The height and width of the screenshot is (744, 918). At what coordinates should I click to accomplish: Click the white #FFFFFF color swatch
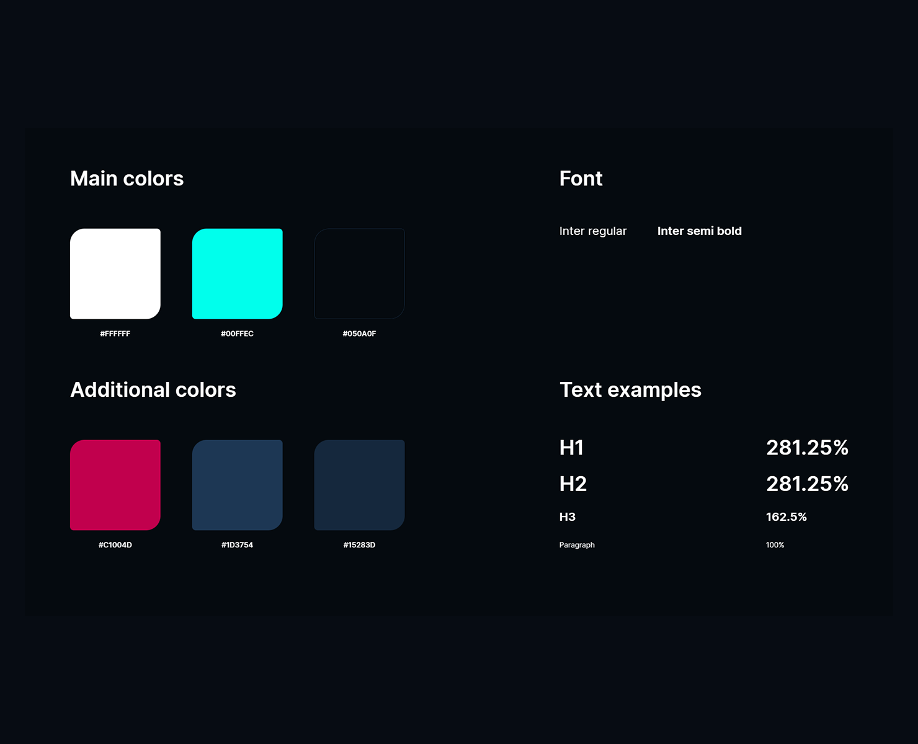(x=115, y=273)
